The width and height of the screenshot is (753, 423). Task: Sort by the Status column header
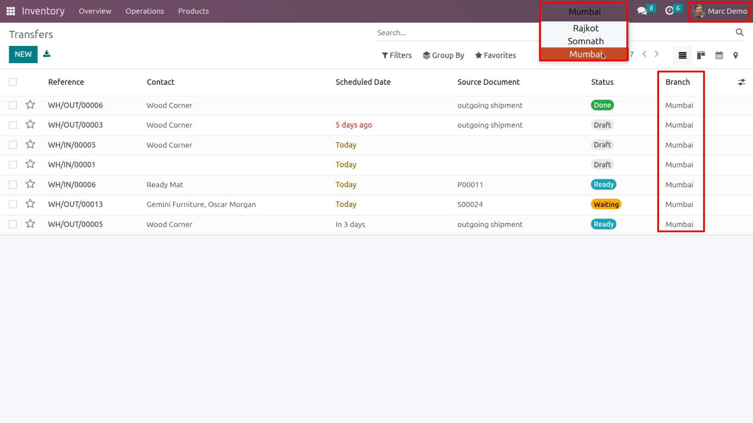tap(602, 82)
